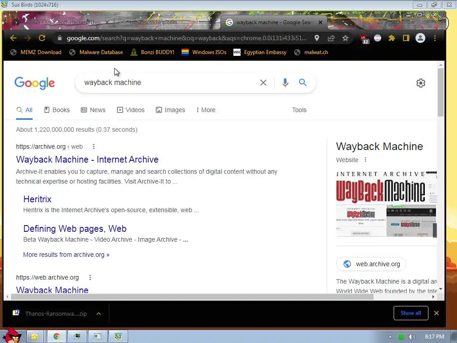
Task: Switch to News results
Action: point(93,110)
